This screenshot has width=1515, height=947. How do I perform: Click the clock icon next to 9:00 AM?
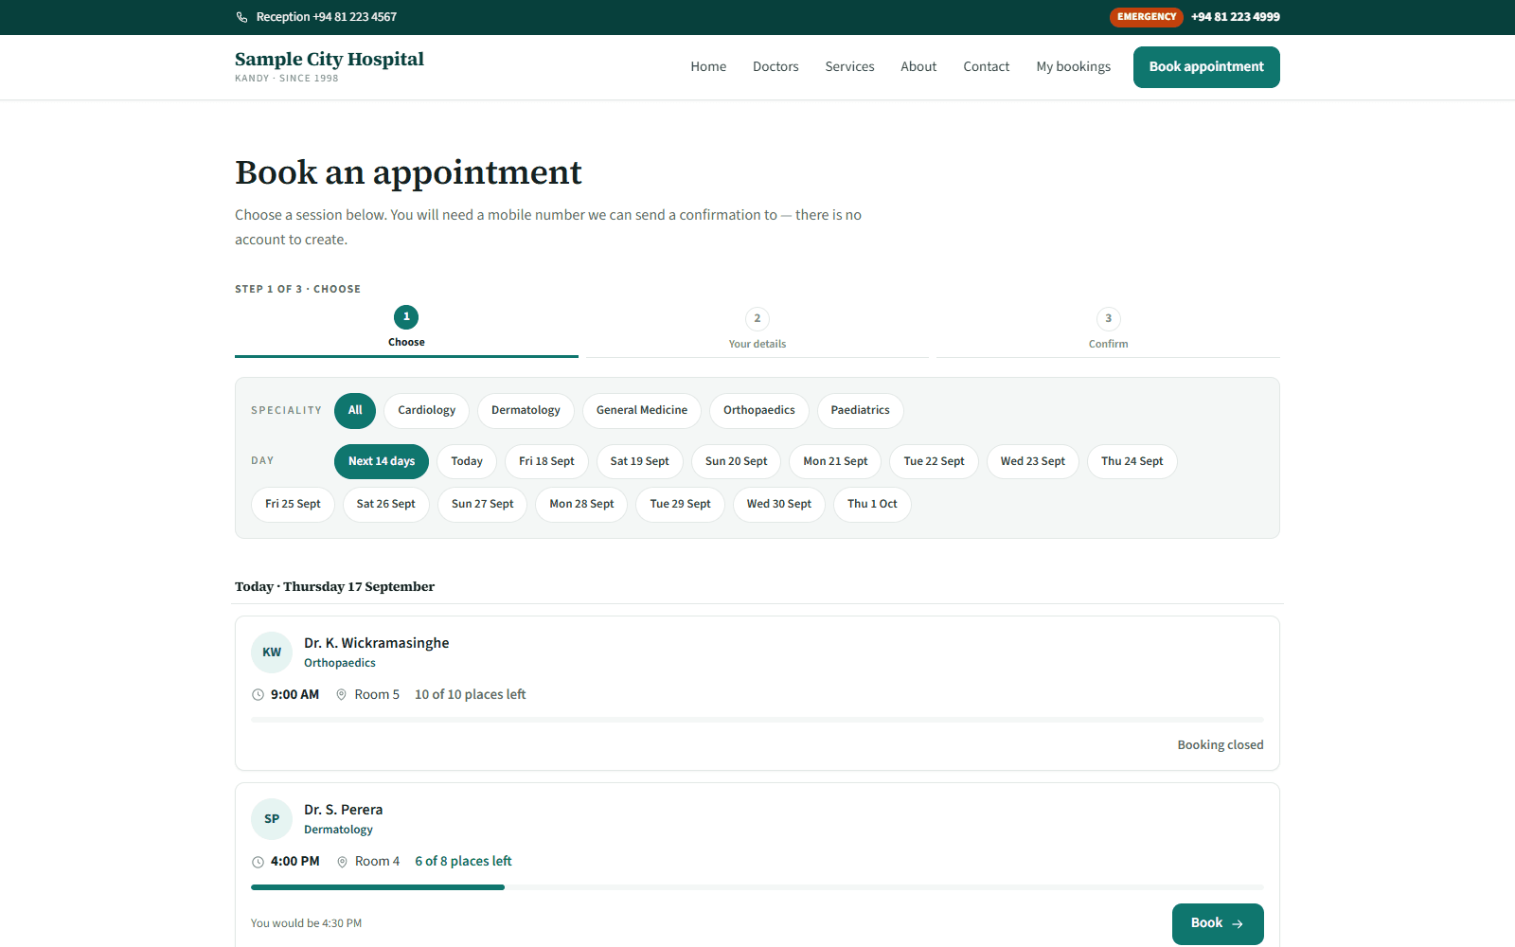(258, 695)
